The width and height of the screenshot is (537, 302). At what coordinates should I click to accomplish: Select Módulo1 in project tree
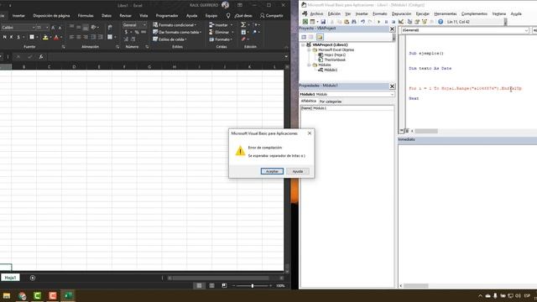coord(331,70)
